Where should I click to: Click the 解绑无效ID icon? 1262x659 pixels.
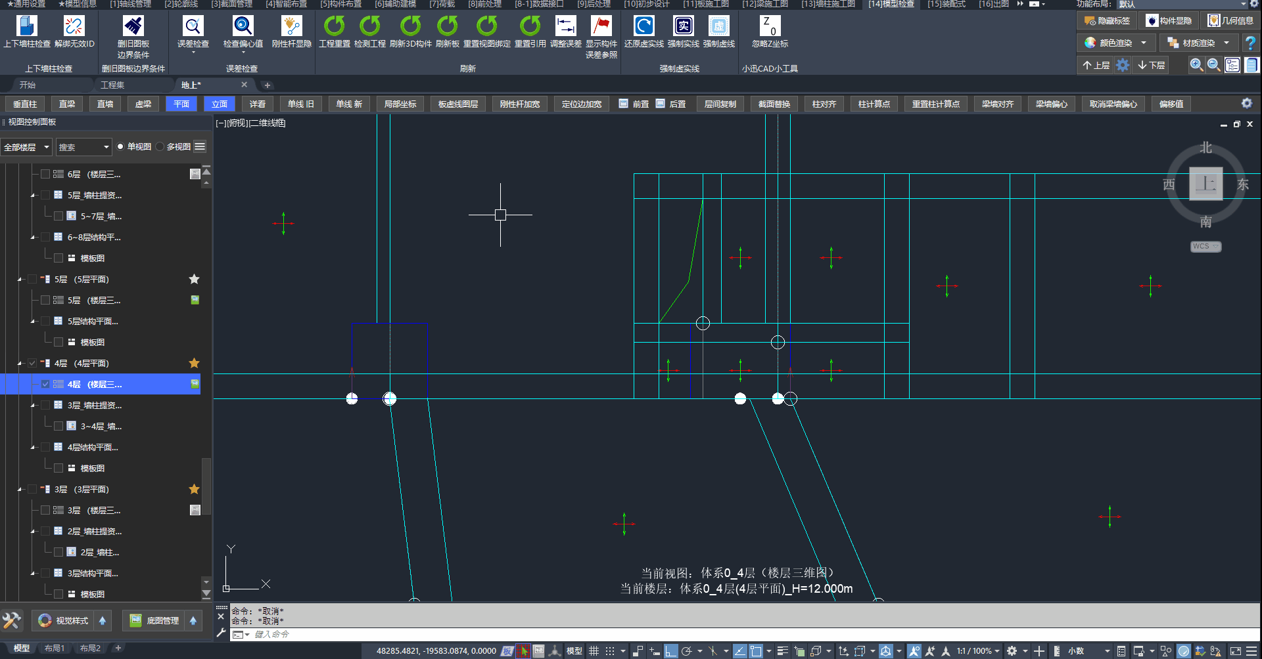tap(74, 26)
